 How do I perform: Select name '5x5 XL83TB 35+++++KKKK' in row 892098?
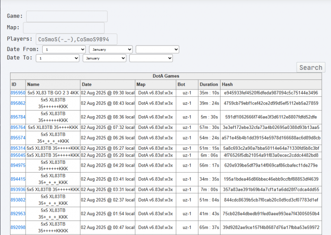pyautogui.click(x=53, y=227)
